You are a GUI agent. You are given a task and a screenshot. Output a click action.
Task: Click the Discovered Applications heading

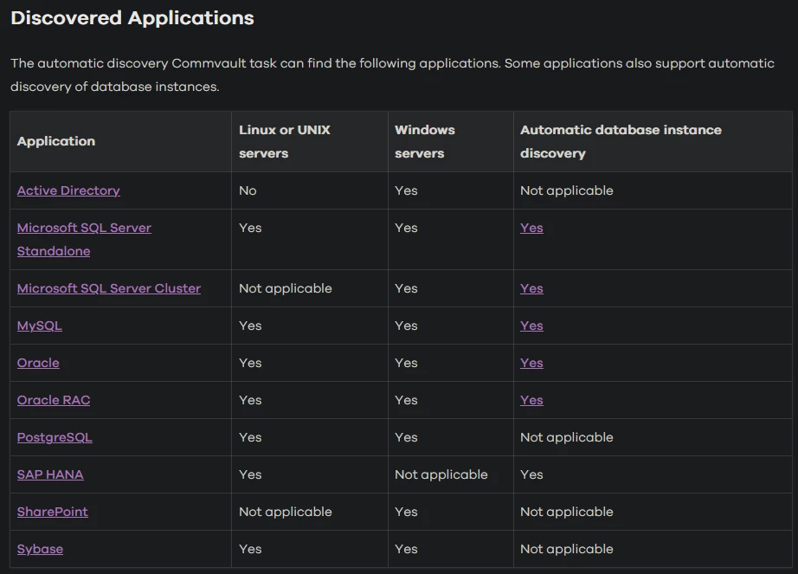coord(132,17)
